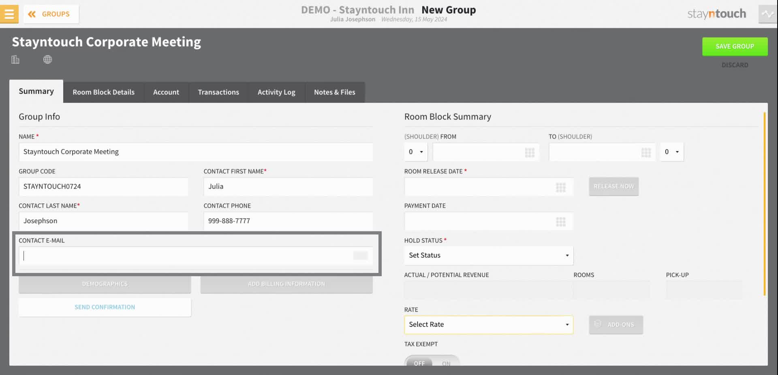This screenshot has width=778, height=375.
Task: Click the Add-Ons stack icon
Action: click(598, 324)
